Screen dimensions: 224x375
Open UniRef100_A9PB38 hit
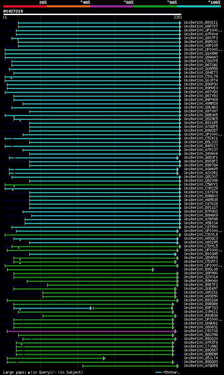click(x=201, y=200)
